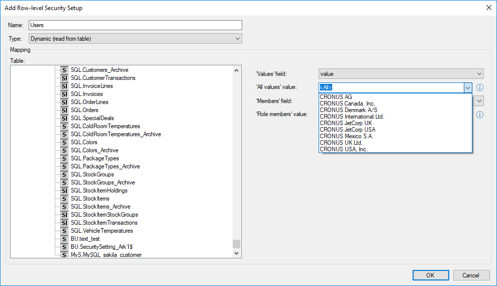This screenshot has width=497, height=286.
Task: Select the SQL.StockItems_Archive table
Action: click(101, 207)
